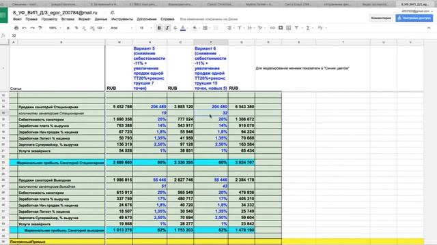Select cell with value 5 452 768
Screen dimensions: 437x245
click(119, 107)
